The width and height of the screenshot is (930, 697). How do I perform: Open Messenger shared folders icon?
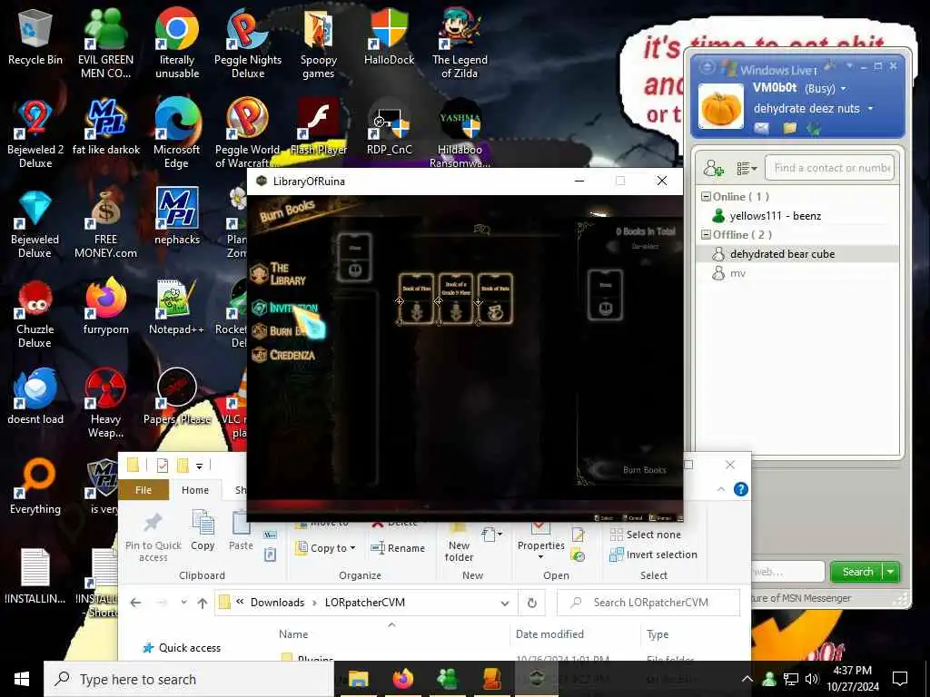click(x=789, y=128)
